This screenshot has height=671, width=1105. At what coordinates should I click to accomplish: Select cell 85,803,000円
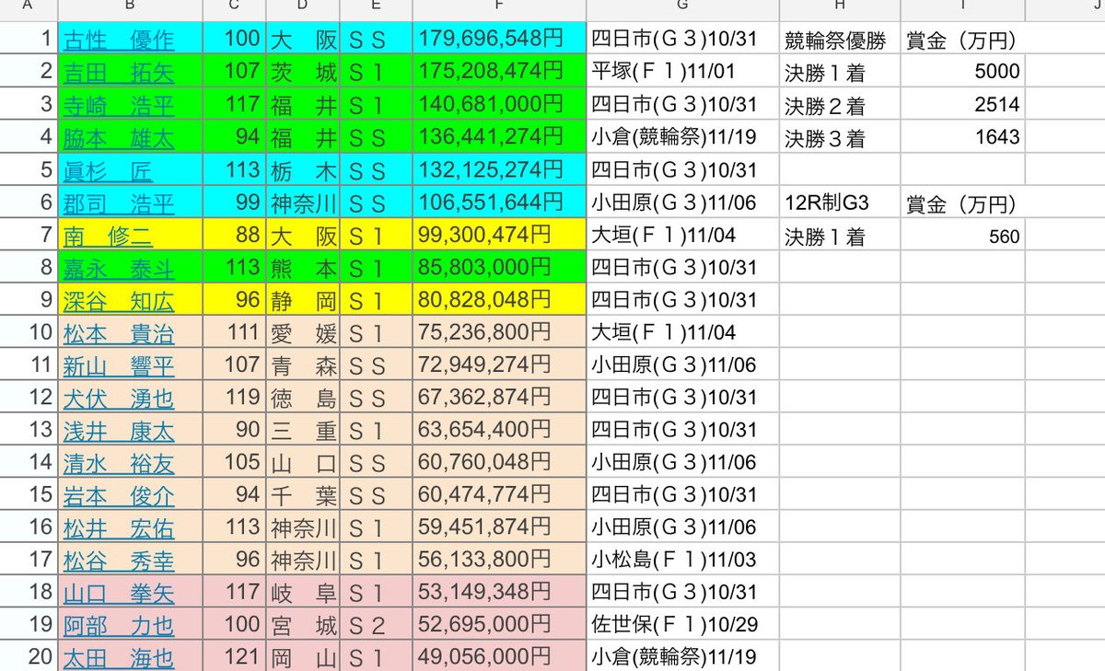[499, 268]
